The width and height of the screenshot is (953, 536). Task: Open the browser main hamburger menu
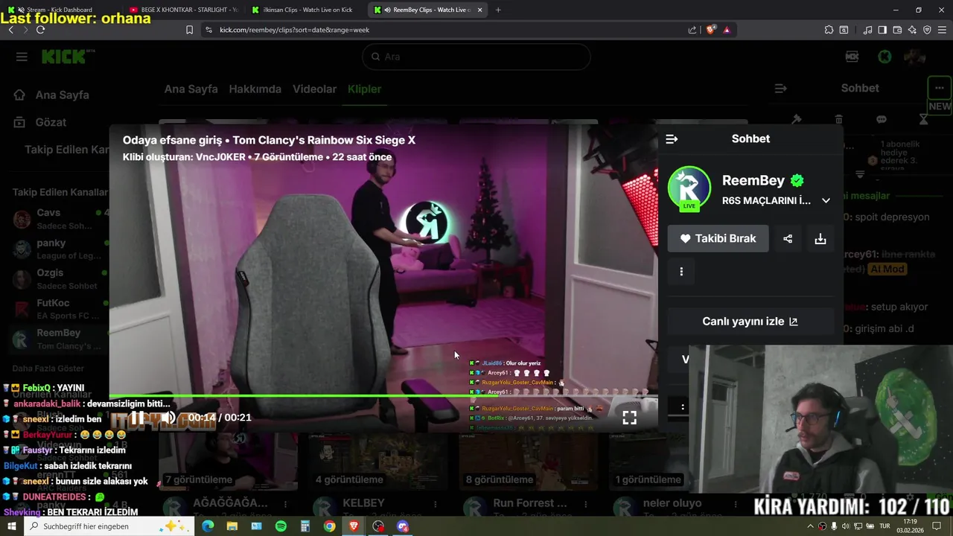[x=942, y=30]
